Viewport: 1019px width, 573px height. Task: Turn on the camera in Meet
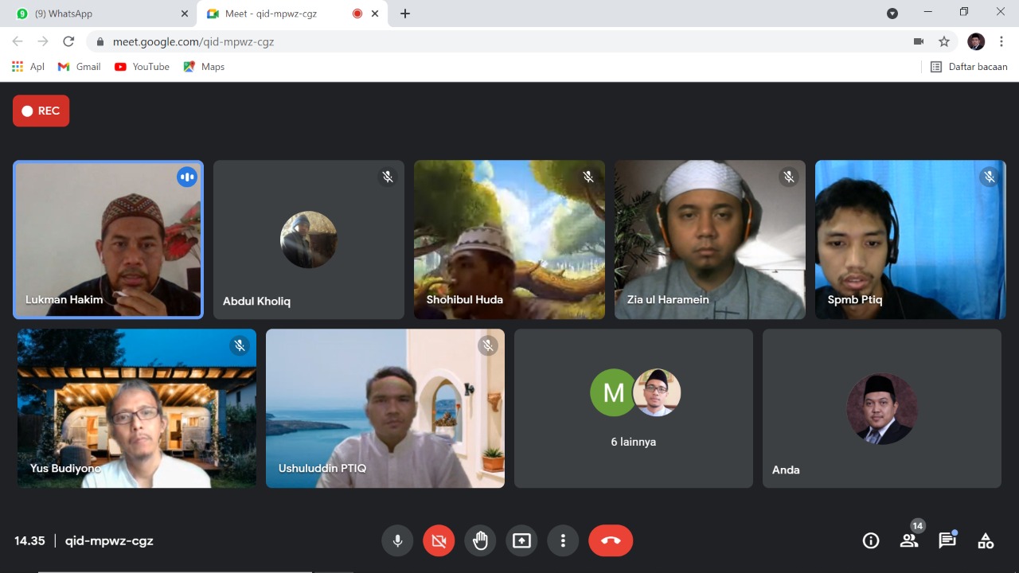pos(439,540)
